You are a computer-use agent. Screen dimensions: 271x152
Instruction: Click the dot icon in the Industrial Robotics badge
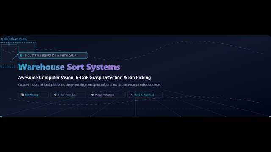coord(21,55)
